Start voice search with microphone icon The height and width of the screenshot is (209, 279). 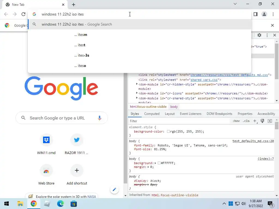coord(99,118)
